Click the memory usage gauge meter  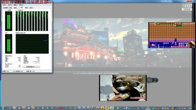point(9,44)
